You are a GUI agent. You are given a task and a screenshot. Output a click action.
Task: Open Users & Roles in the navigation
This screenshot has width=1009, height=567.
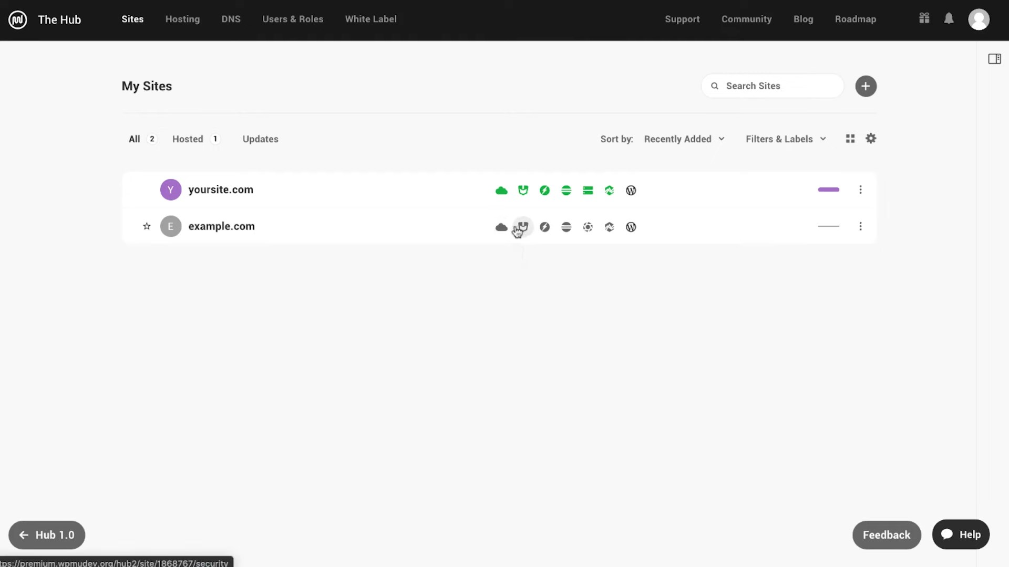[293, 19]
